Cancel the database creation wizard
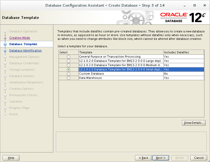 click(199, 158)
